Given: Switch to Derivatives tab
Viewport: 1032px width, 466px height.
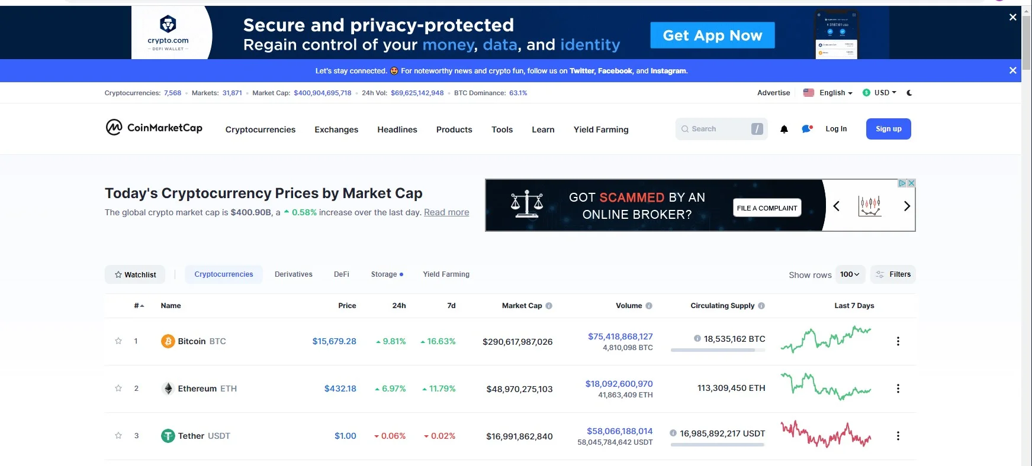Looking at the screenshot, I should coord(294,274).
